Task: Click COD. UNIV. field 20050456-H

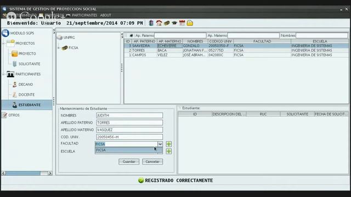Action: (x=129, y=137)
